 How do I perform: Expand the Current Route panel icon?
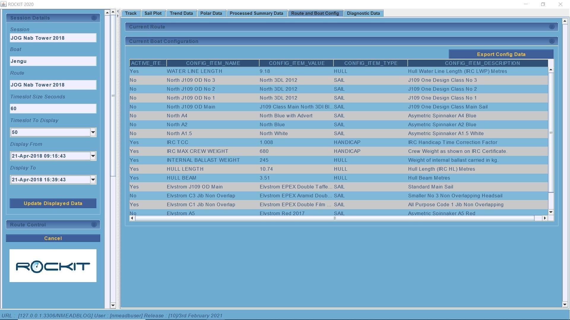click(552, 27)
